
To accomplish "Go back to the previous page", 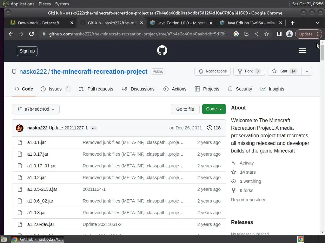I will tap(11, 34).
